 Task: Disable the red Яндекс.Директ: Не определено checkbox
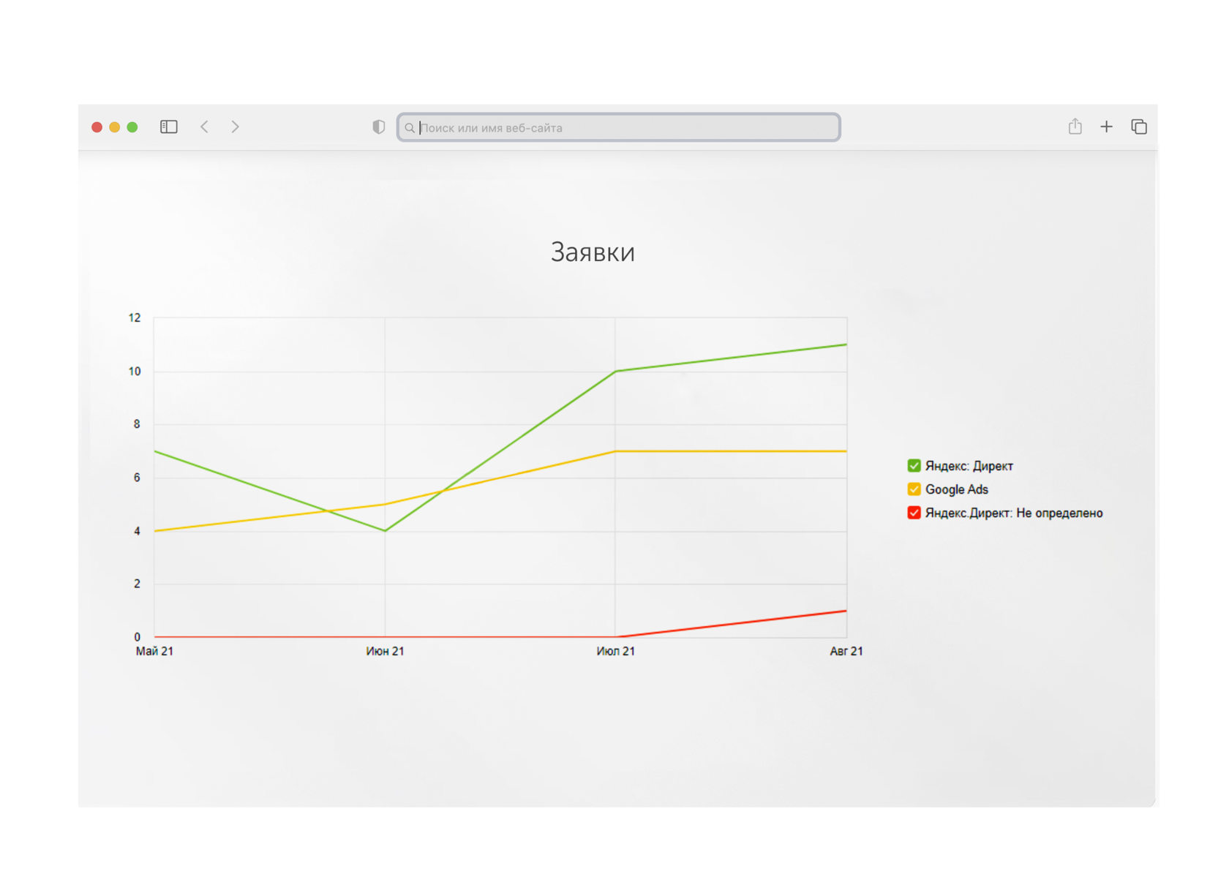tap(914, 513)
